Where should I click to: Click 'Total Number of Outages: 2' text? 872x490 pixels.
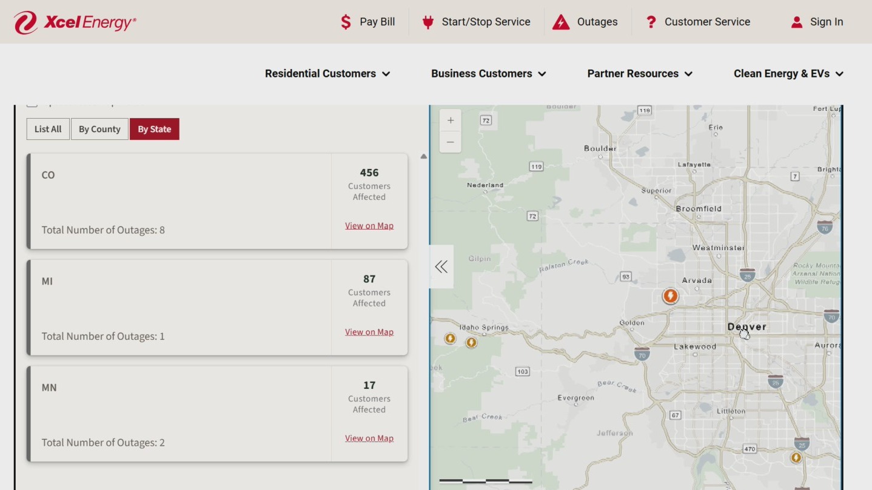tap(103, 443)
